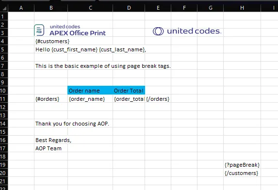
Task: Select column G header
Action: [211, 8]
